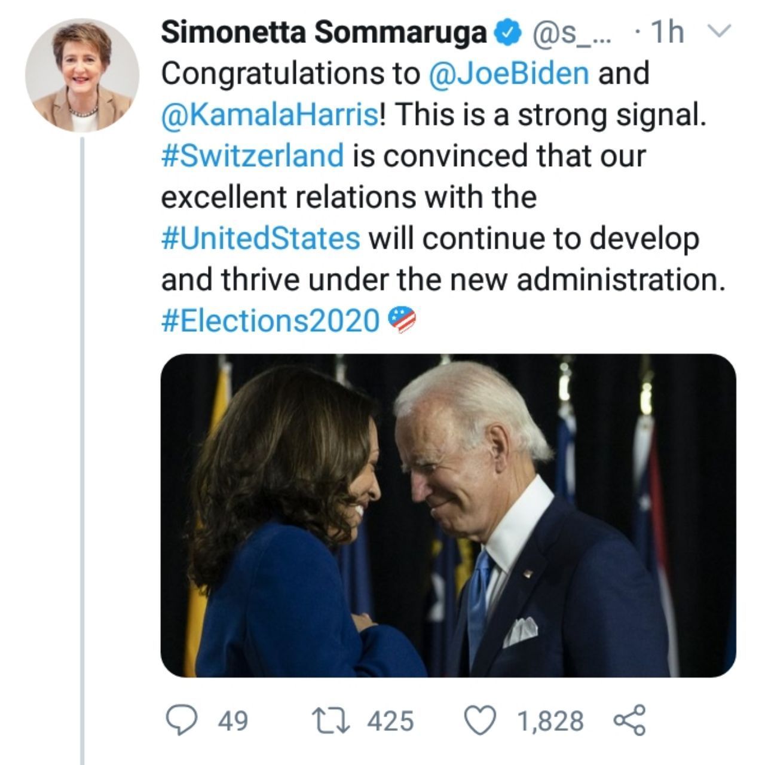The image size is (762, 765).
Task: Click the truncated @s_... handle
Action: (x=568, y=33)
